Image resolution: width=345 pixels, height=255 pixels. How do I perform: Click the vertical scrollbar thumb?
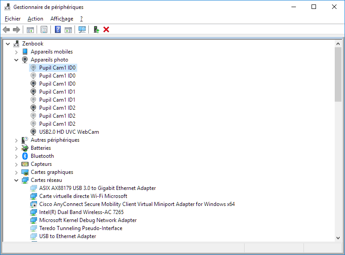coord(338,74)
